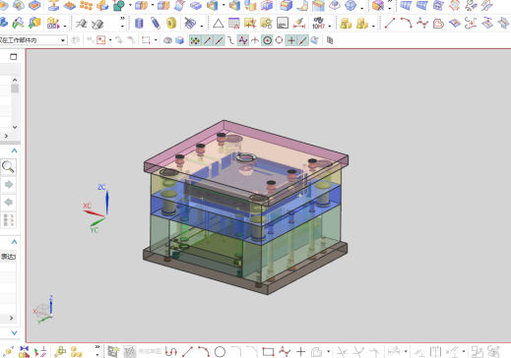Toggle existing point snap plus icon

(x=290, y=40)
